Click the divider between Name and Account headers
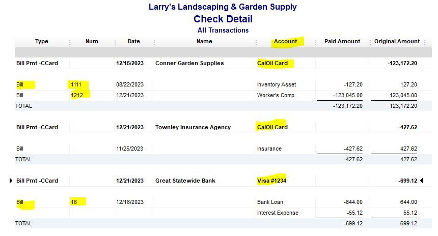This screenshot has width=438, height=236. [256, 42]
